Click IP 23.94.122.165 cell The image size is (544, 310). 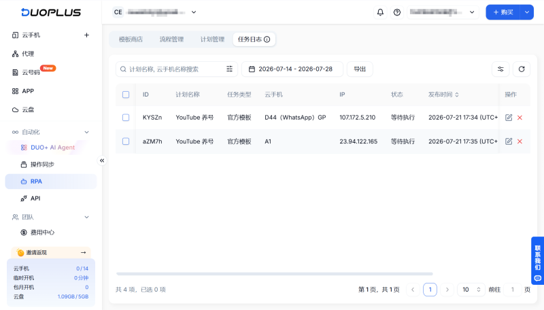pyautogui.click(x=358, y=141)
